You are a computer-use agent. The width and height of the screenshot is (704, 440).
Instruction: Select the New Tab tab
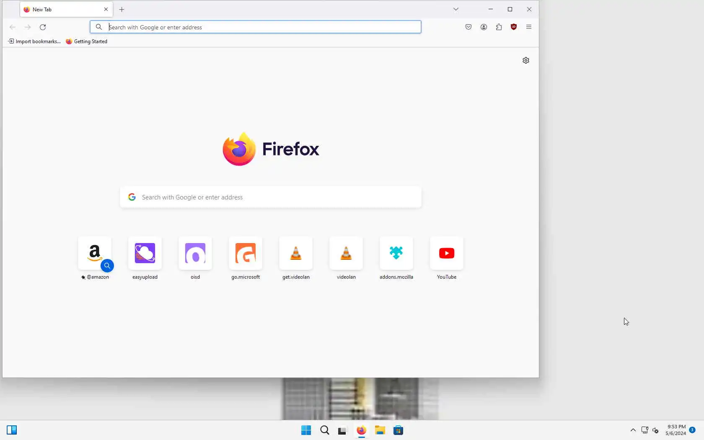[66, 10]
